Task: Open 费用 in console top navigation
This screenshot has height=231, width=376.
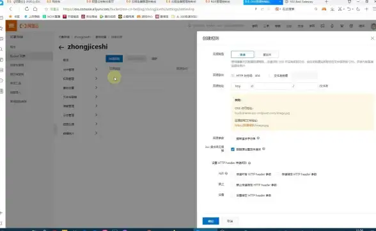Action: 255,26
